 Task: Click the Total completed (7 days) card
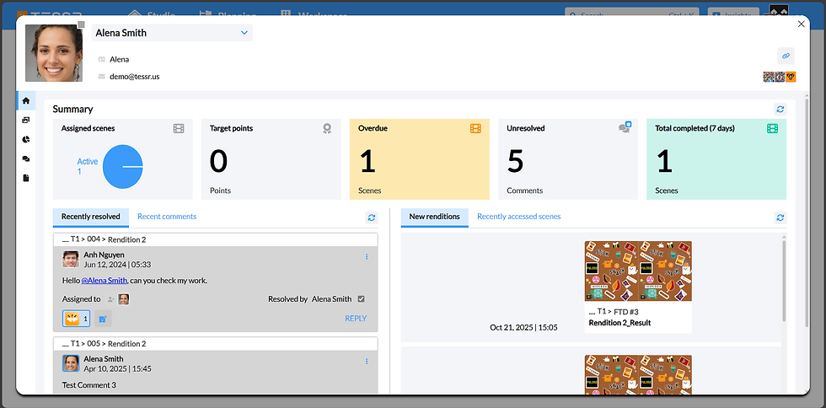point(717,159)
